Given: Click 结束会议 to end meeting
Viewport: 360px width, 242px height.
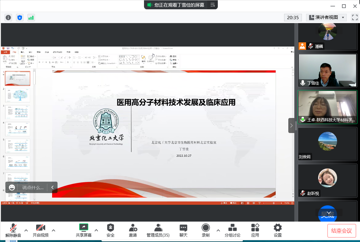Looking at the screenshot, I should point(342,231).
